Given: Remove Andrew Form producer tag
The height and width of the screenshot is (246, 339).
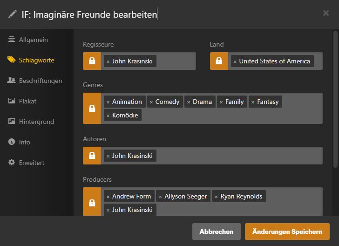Looking at the screenshot, I should click(x=108, y=197).
